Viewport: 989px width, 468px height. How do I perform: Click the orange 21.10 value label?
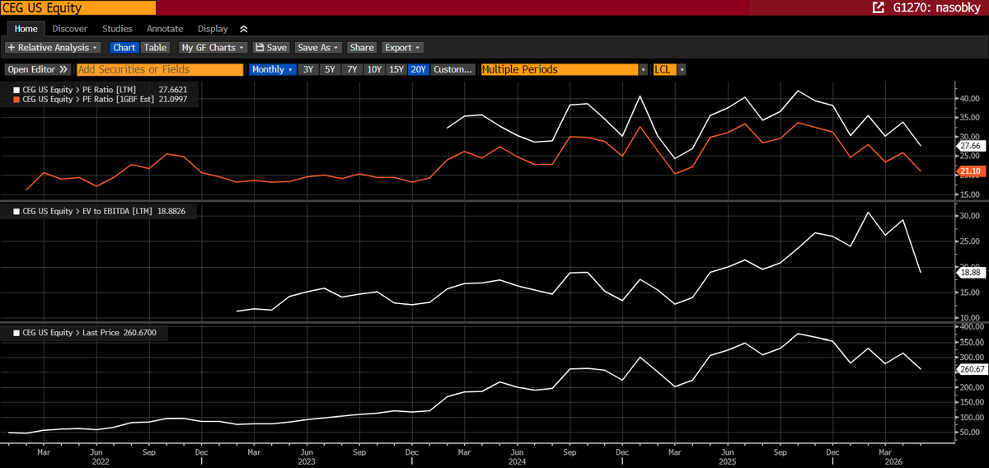click(969, 171)
